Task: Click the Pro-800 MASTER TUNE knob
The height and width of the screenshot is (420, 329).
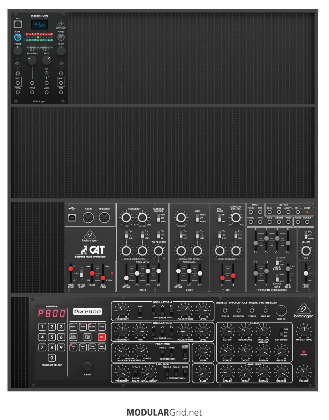Action: pos(304,331)
